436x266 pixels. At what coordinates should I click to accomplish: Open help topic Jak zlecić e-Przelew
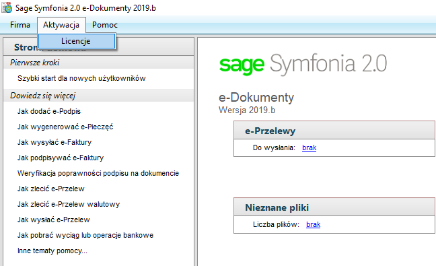tap(51, 189)
